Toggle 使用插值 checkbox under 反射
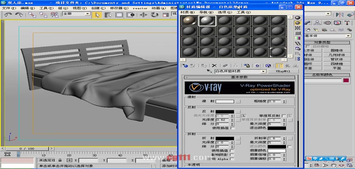355x169 pixels. click(232, 128)
